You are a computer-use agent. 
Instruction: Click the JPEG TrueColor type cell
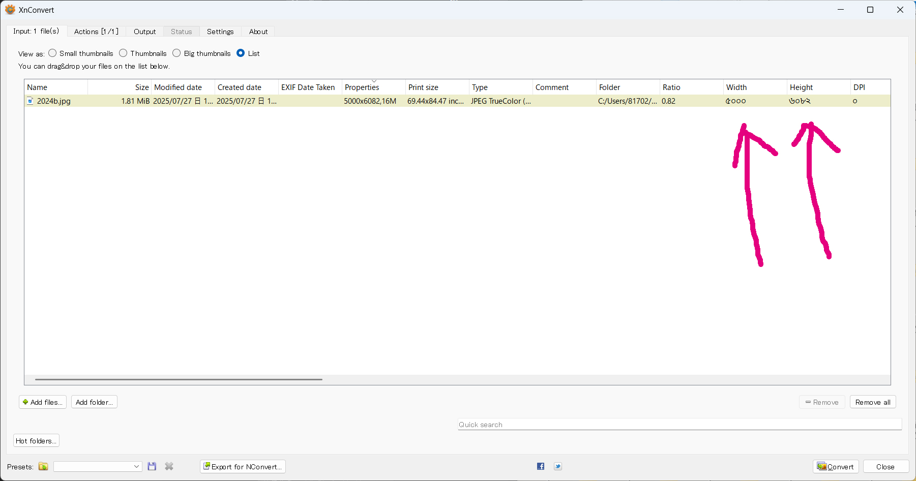(500, 101)
